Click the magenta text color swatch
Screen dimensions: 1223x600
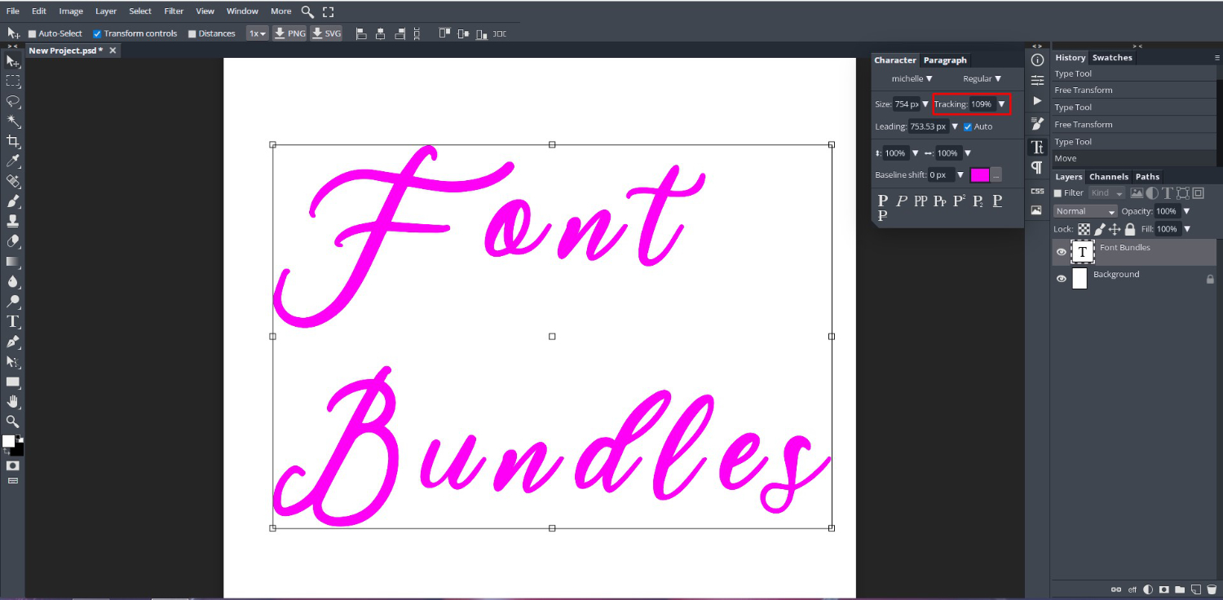(x=980, y=175)
